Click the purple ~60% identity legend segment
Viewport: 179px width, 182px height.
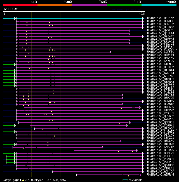coord(89,5)
